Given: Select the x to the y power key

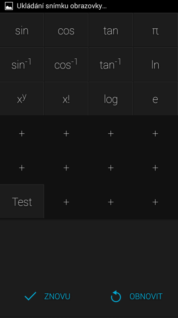Looking at the screenshot, I should click(22, 98).
